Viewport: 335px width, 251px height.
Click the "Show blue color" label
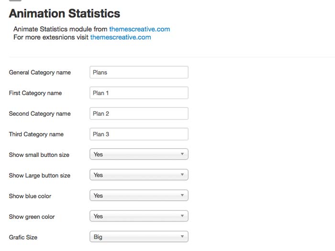(x=30, y=196)
